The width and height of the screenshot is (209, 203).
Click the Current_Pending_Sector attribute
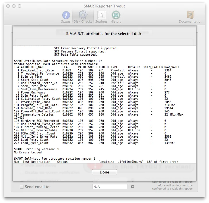point(40,127)
